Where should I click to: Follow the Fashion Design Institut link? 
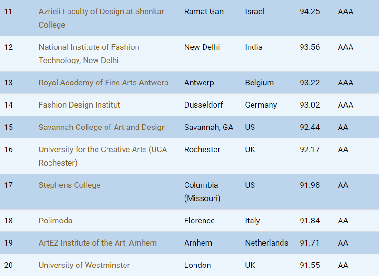[79, 105]
